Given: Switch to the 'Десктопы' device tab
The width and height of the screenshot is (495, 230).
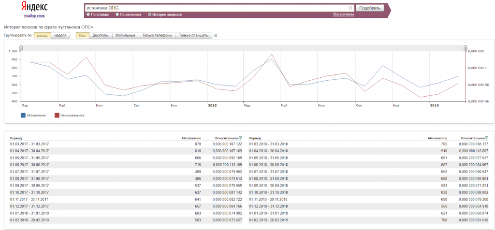Looking at the screenshot, I should pos(101,35).
